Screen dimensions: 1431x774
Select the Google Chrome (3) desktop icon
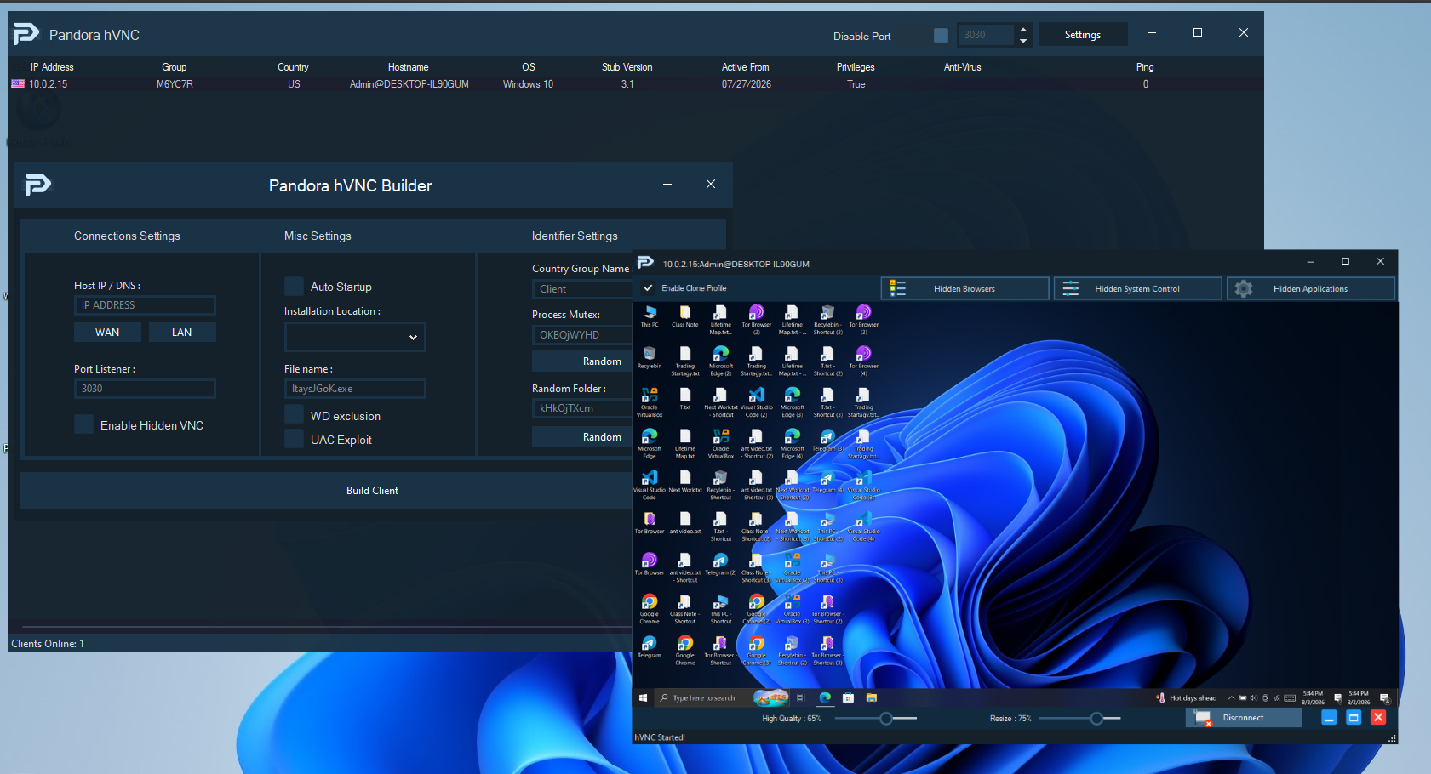coord(756,651)
